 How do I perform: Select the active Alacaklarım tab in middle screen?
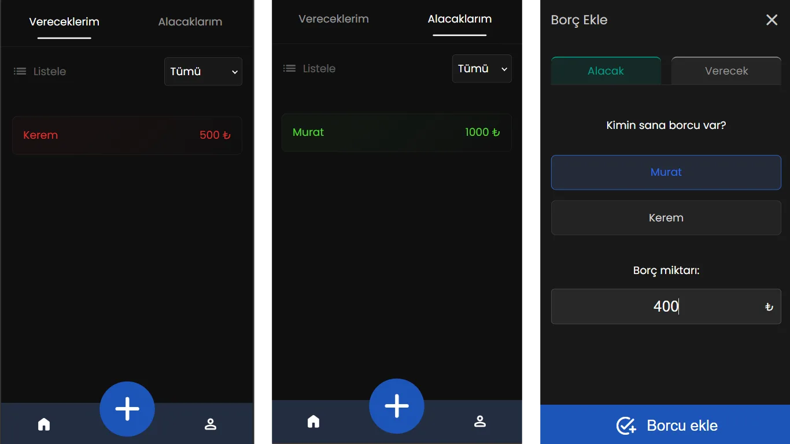click(x=460, y=19)
